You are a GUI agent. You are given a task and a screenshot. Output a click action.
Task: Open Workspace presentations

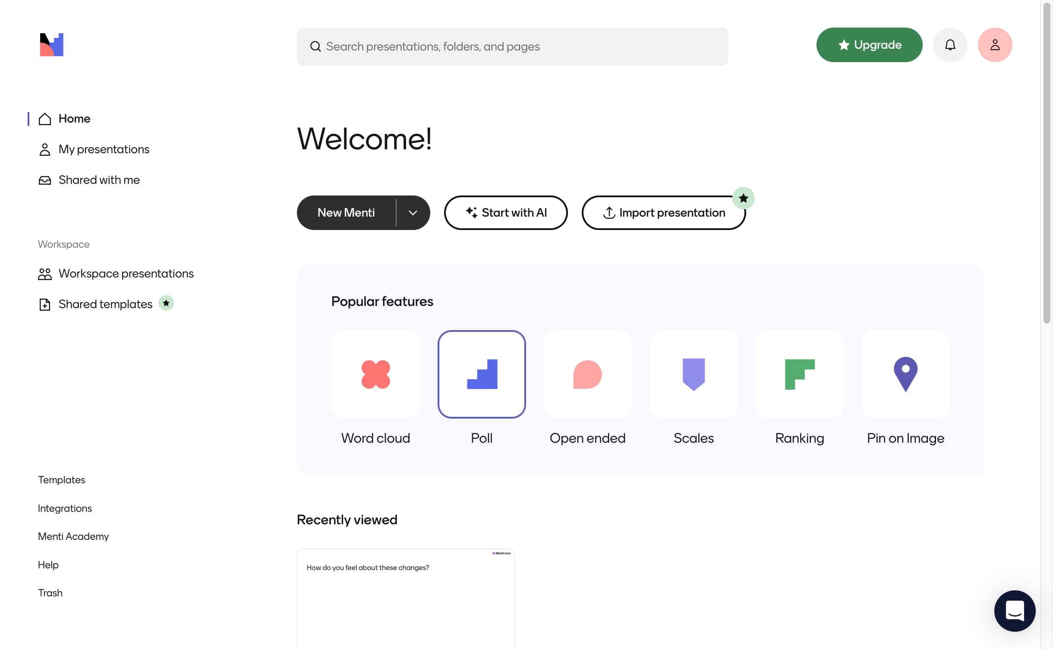[116, 274]
